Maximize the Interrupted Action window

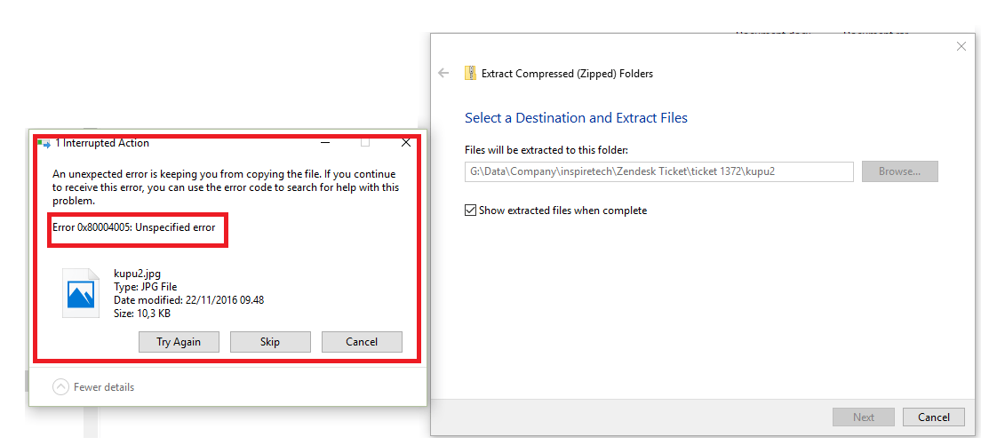(365, 142)
